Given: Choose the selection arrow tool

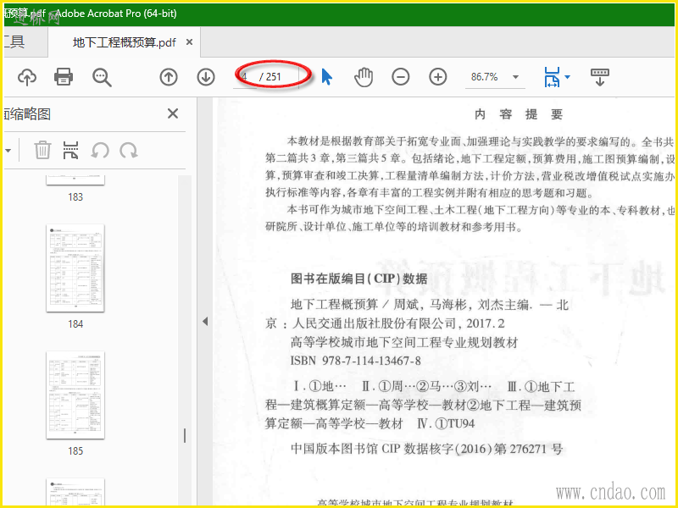Looking at the screenshot, I should (327, 77).
